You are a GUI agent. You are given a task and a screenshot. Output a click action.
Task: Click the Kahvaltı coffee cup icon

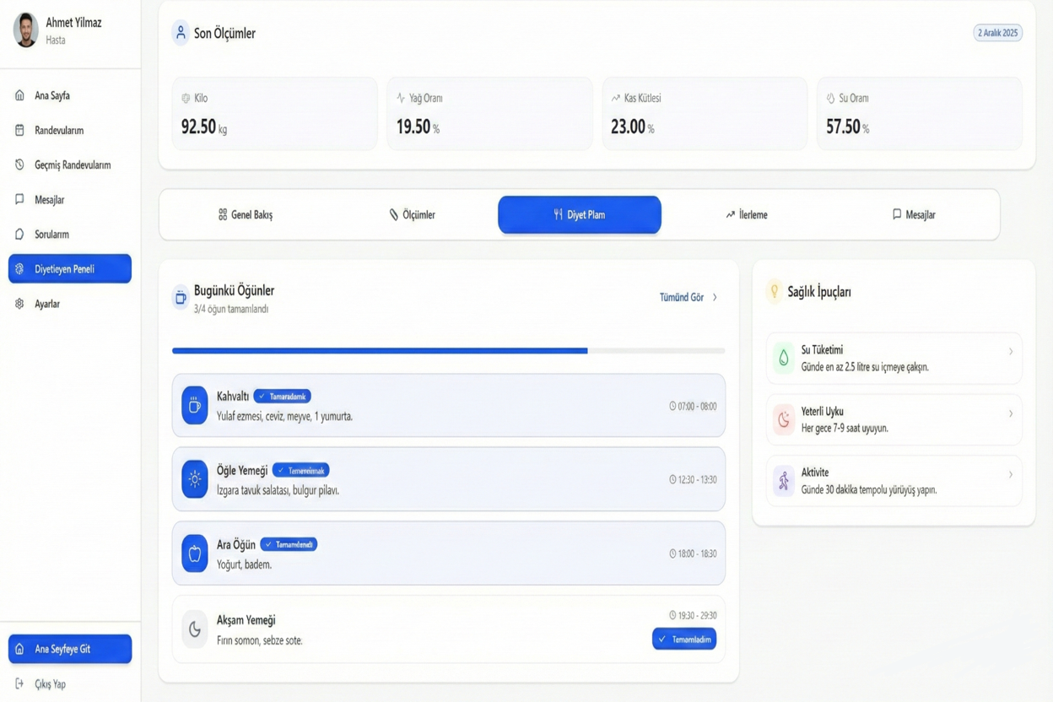click(x=194, y=406)
